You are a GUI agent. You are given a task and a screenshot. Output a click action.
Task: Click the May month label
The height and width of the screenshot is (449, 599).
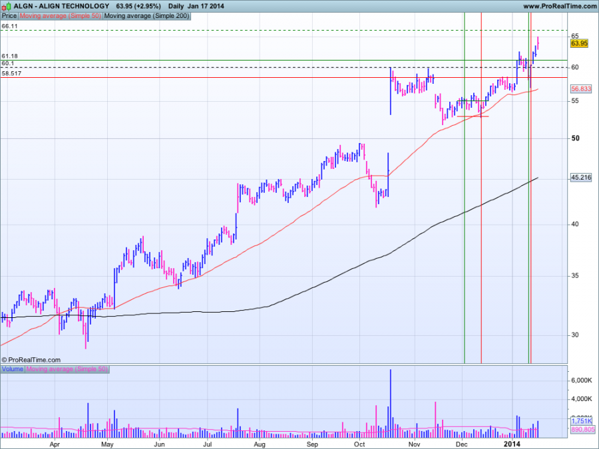click(x=107, y=444)
